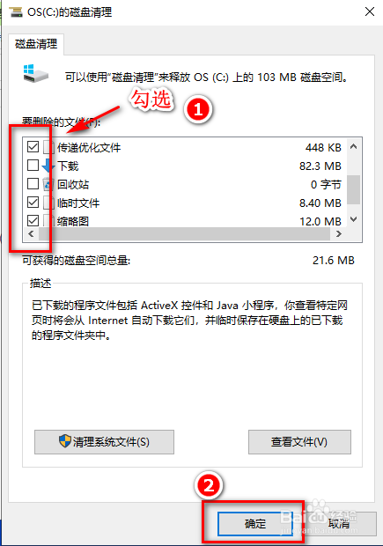Click the file icon next to 缩略图

[x=48, y=221]
